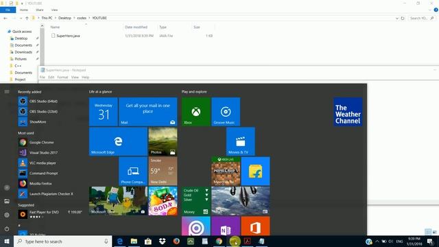Click 'codes' in the Explorer address path
The image size is (439, 247).
(x=82, y=18)
